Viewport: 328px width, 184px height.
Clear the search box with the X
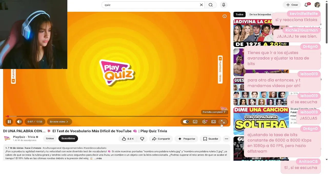[x=201, y=5]
